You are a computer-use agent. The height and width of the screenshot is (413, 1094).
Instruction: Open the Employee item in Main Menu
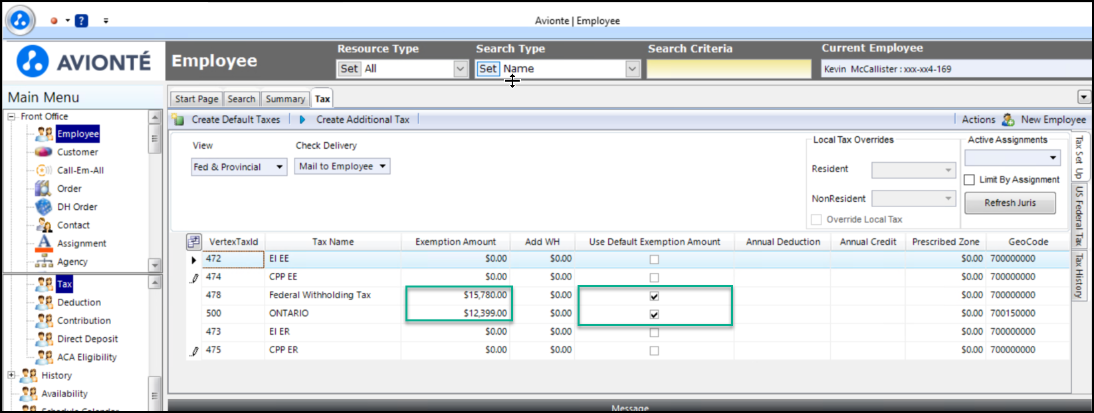(78, 133)
